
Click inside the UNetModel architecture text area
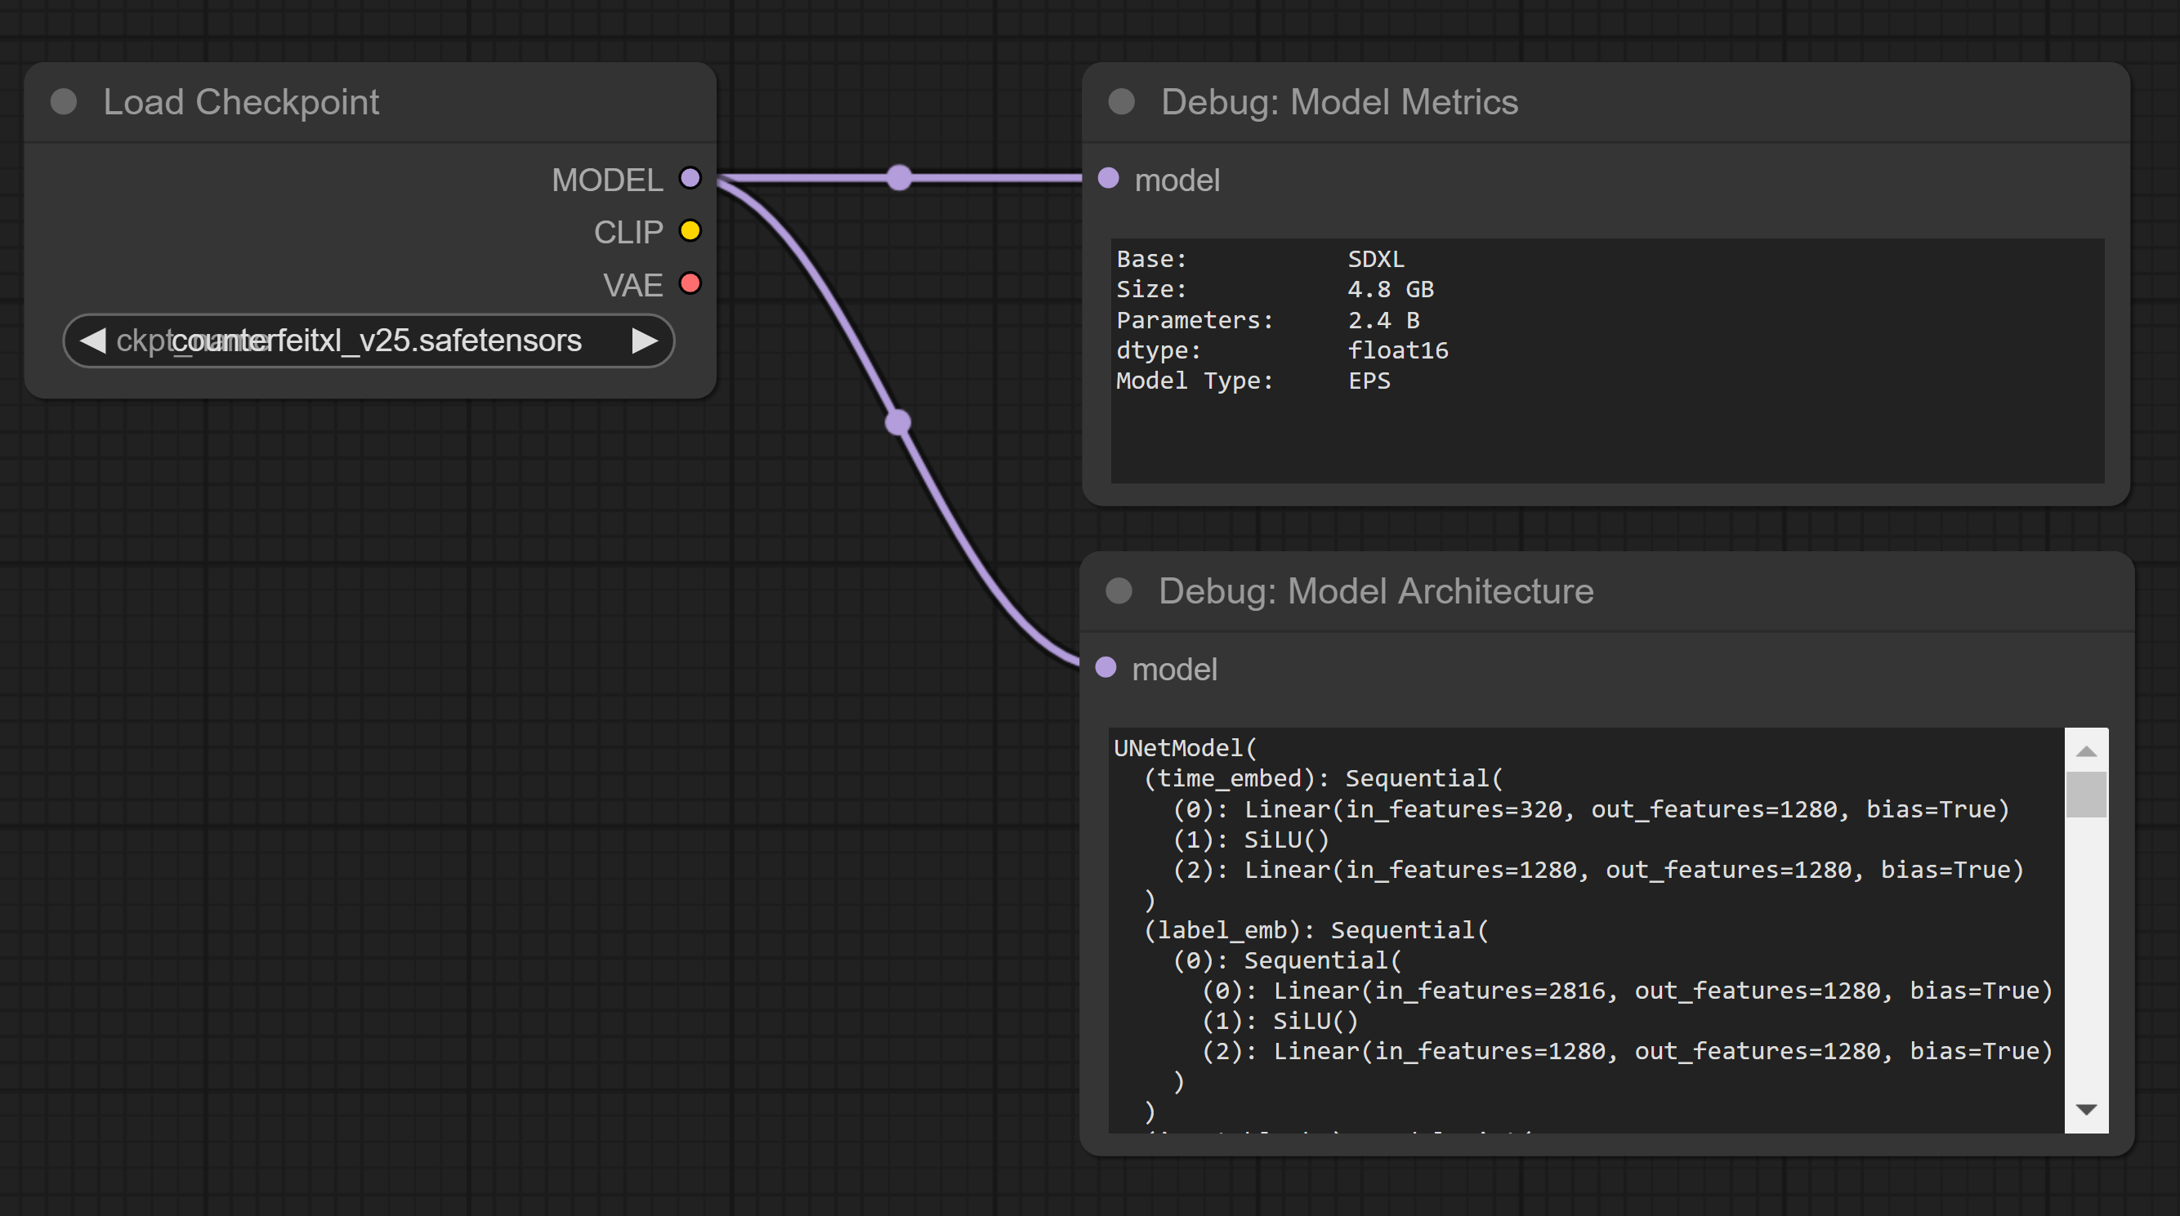click(x=1585, y=929)
